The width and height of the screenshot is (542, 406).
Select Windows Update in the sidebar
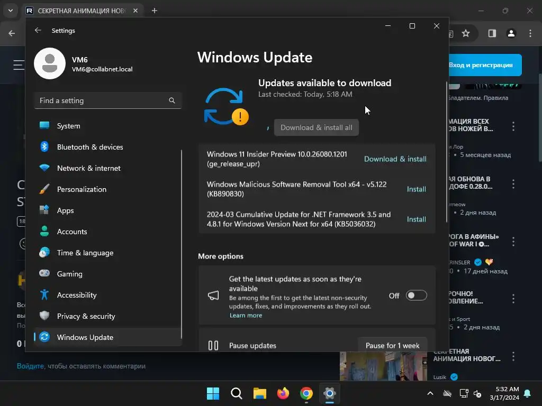108,337
